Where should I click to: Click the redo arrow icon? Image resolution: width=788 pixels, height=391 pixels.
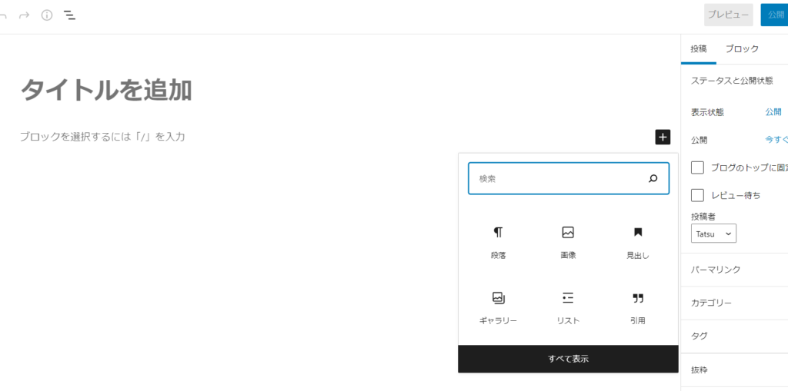(x=24, y=15)
